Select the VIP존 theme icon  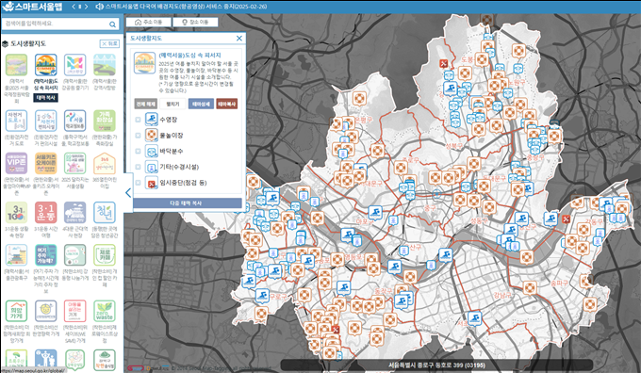click(x=16, y=163)
